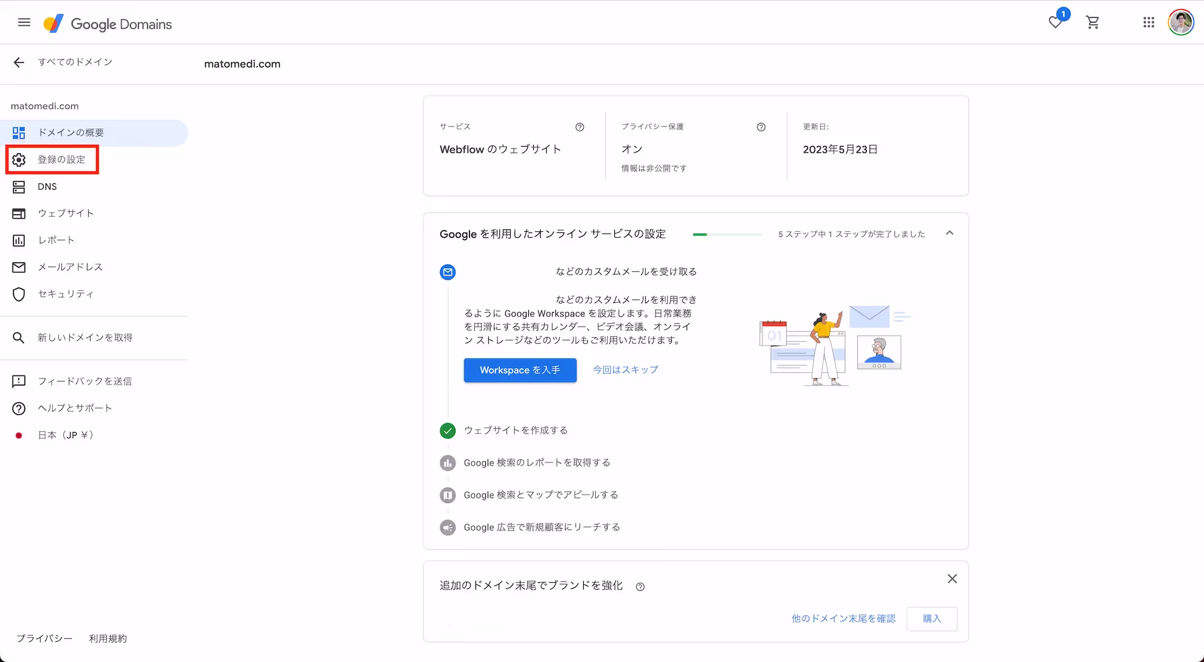
Task: Open ドメインの概要 in sidebar
Action: (x=94, y=133)
